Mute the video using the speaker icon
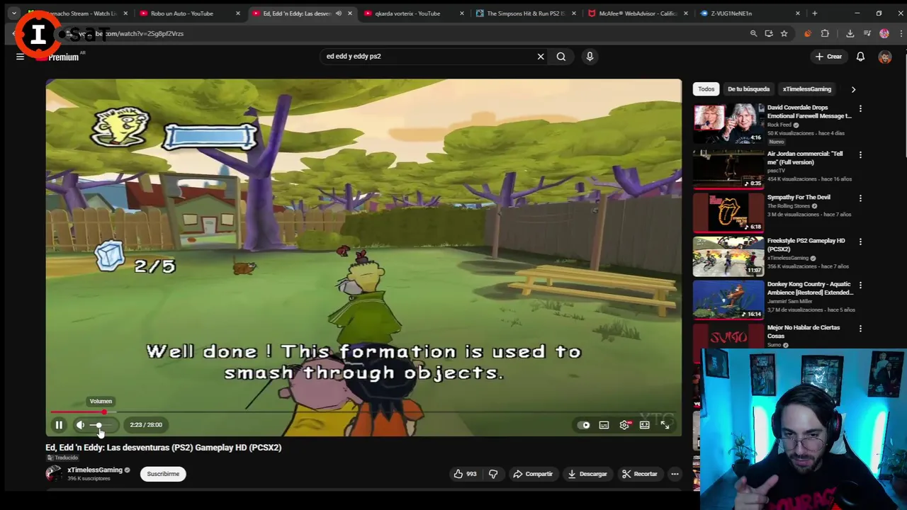This screenshot has width=907, height=510. (x=80, y=425)
